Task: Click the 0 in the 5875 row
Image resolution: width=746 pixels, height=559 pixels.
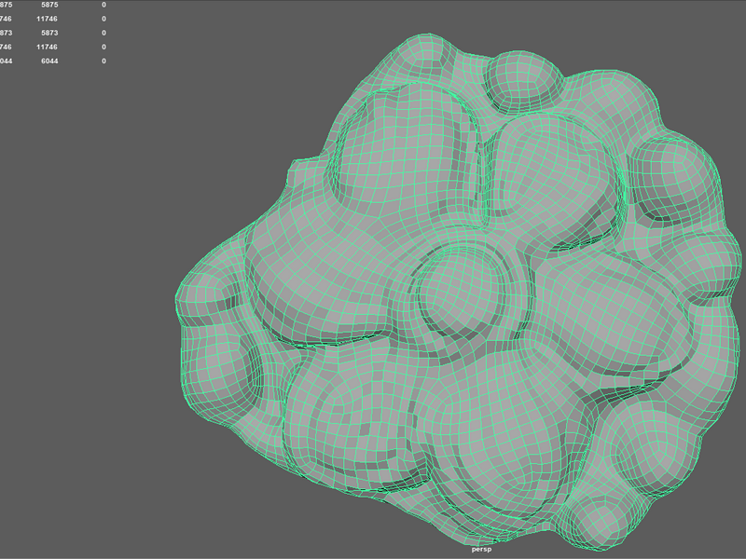Action: click(104, 5)
